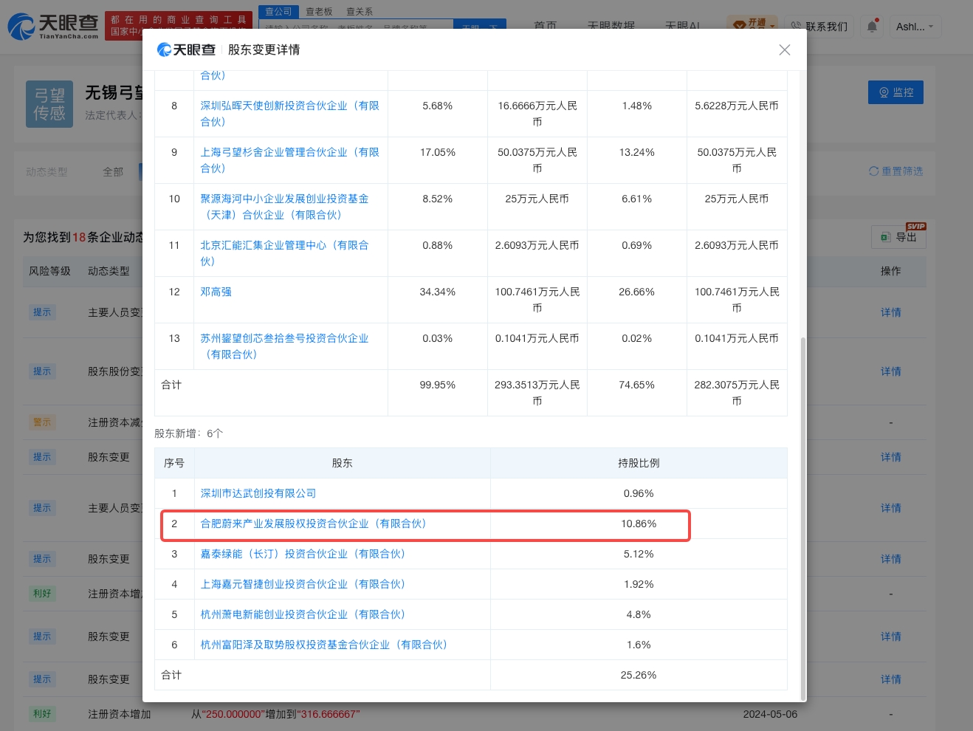Open the 联系我们 contact link
The height and width of the screenshot is (731, 973).
819,27
